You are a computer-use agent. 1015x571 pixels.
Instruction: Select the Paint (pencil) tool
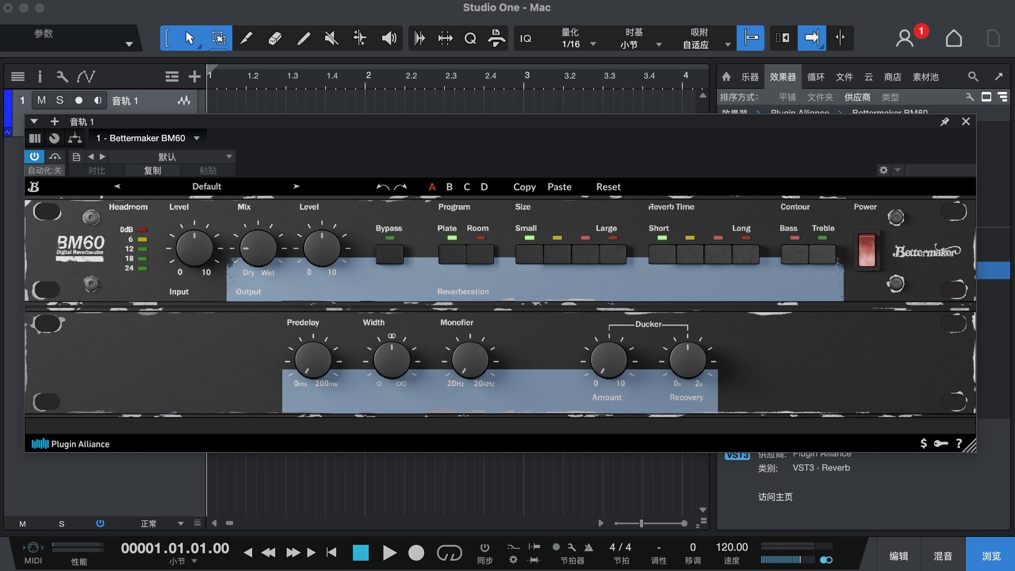pos(303,38)
